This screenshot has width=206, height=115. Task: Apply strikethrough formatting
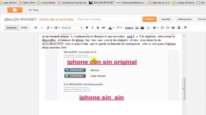103,28
